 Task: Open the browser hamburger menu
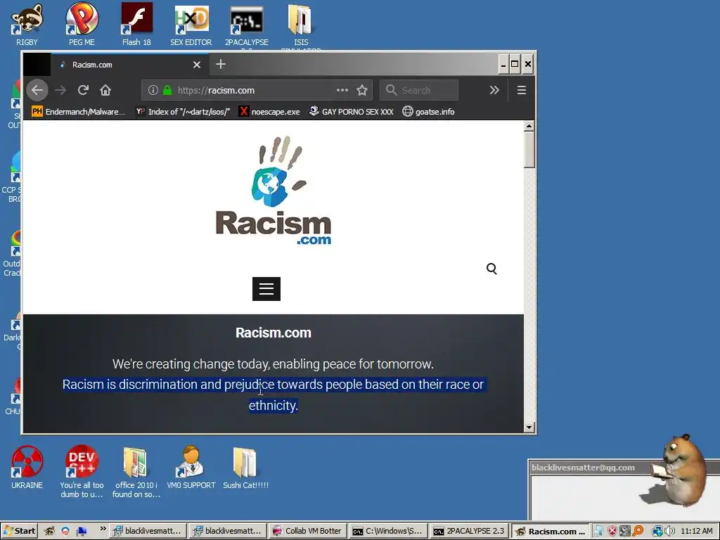pyautogui.click(x=522, y=90)
